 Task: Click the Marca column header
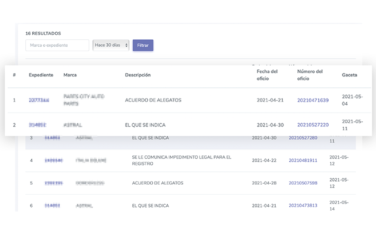(x=70, y=75)
